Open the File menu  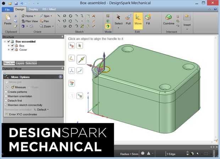[x=7, y=10]
